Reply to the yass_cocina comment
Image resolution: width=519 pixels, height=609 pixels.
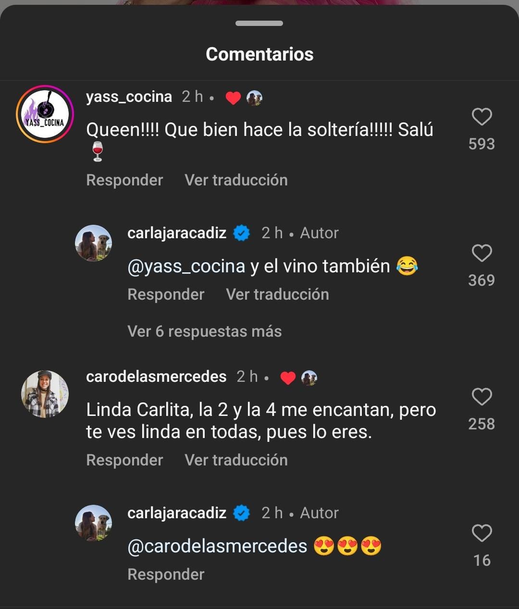click(x=124, y=180)
